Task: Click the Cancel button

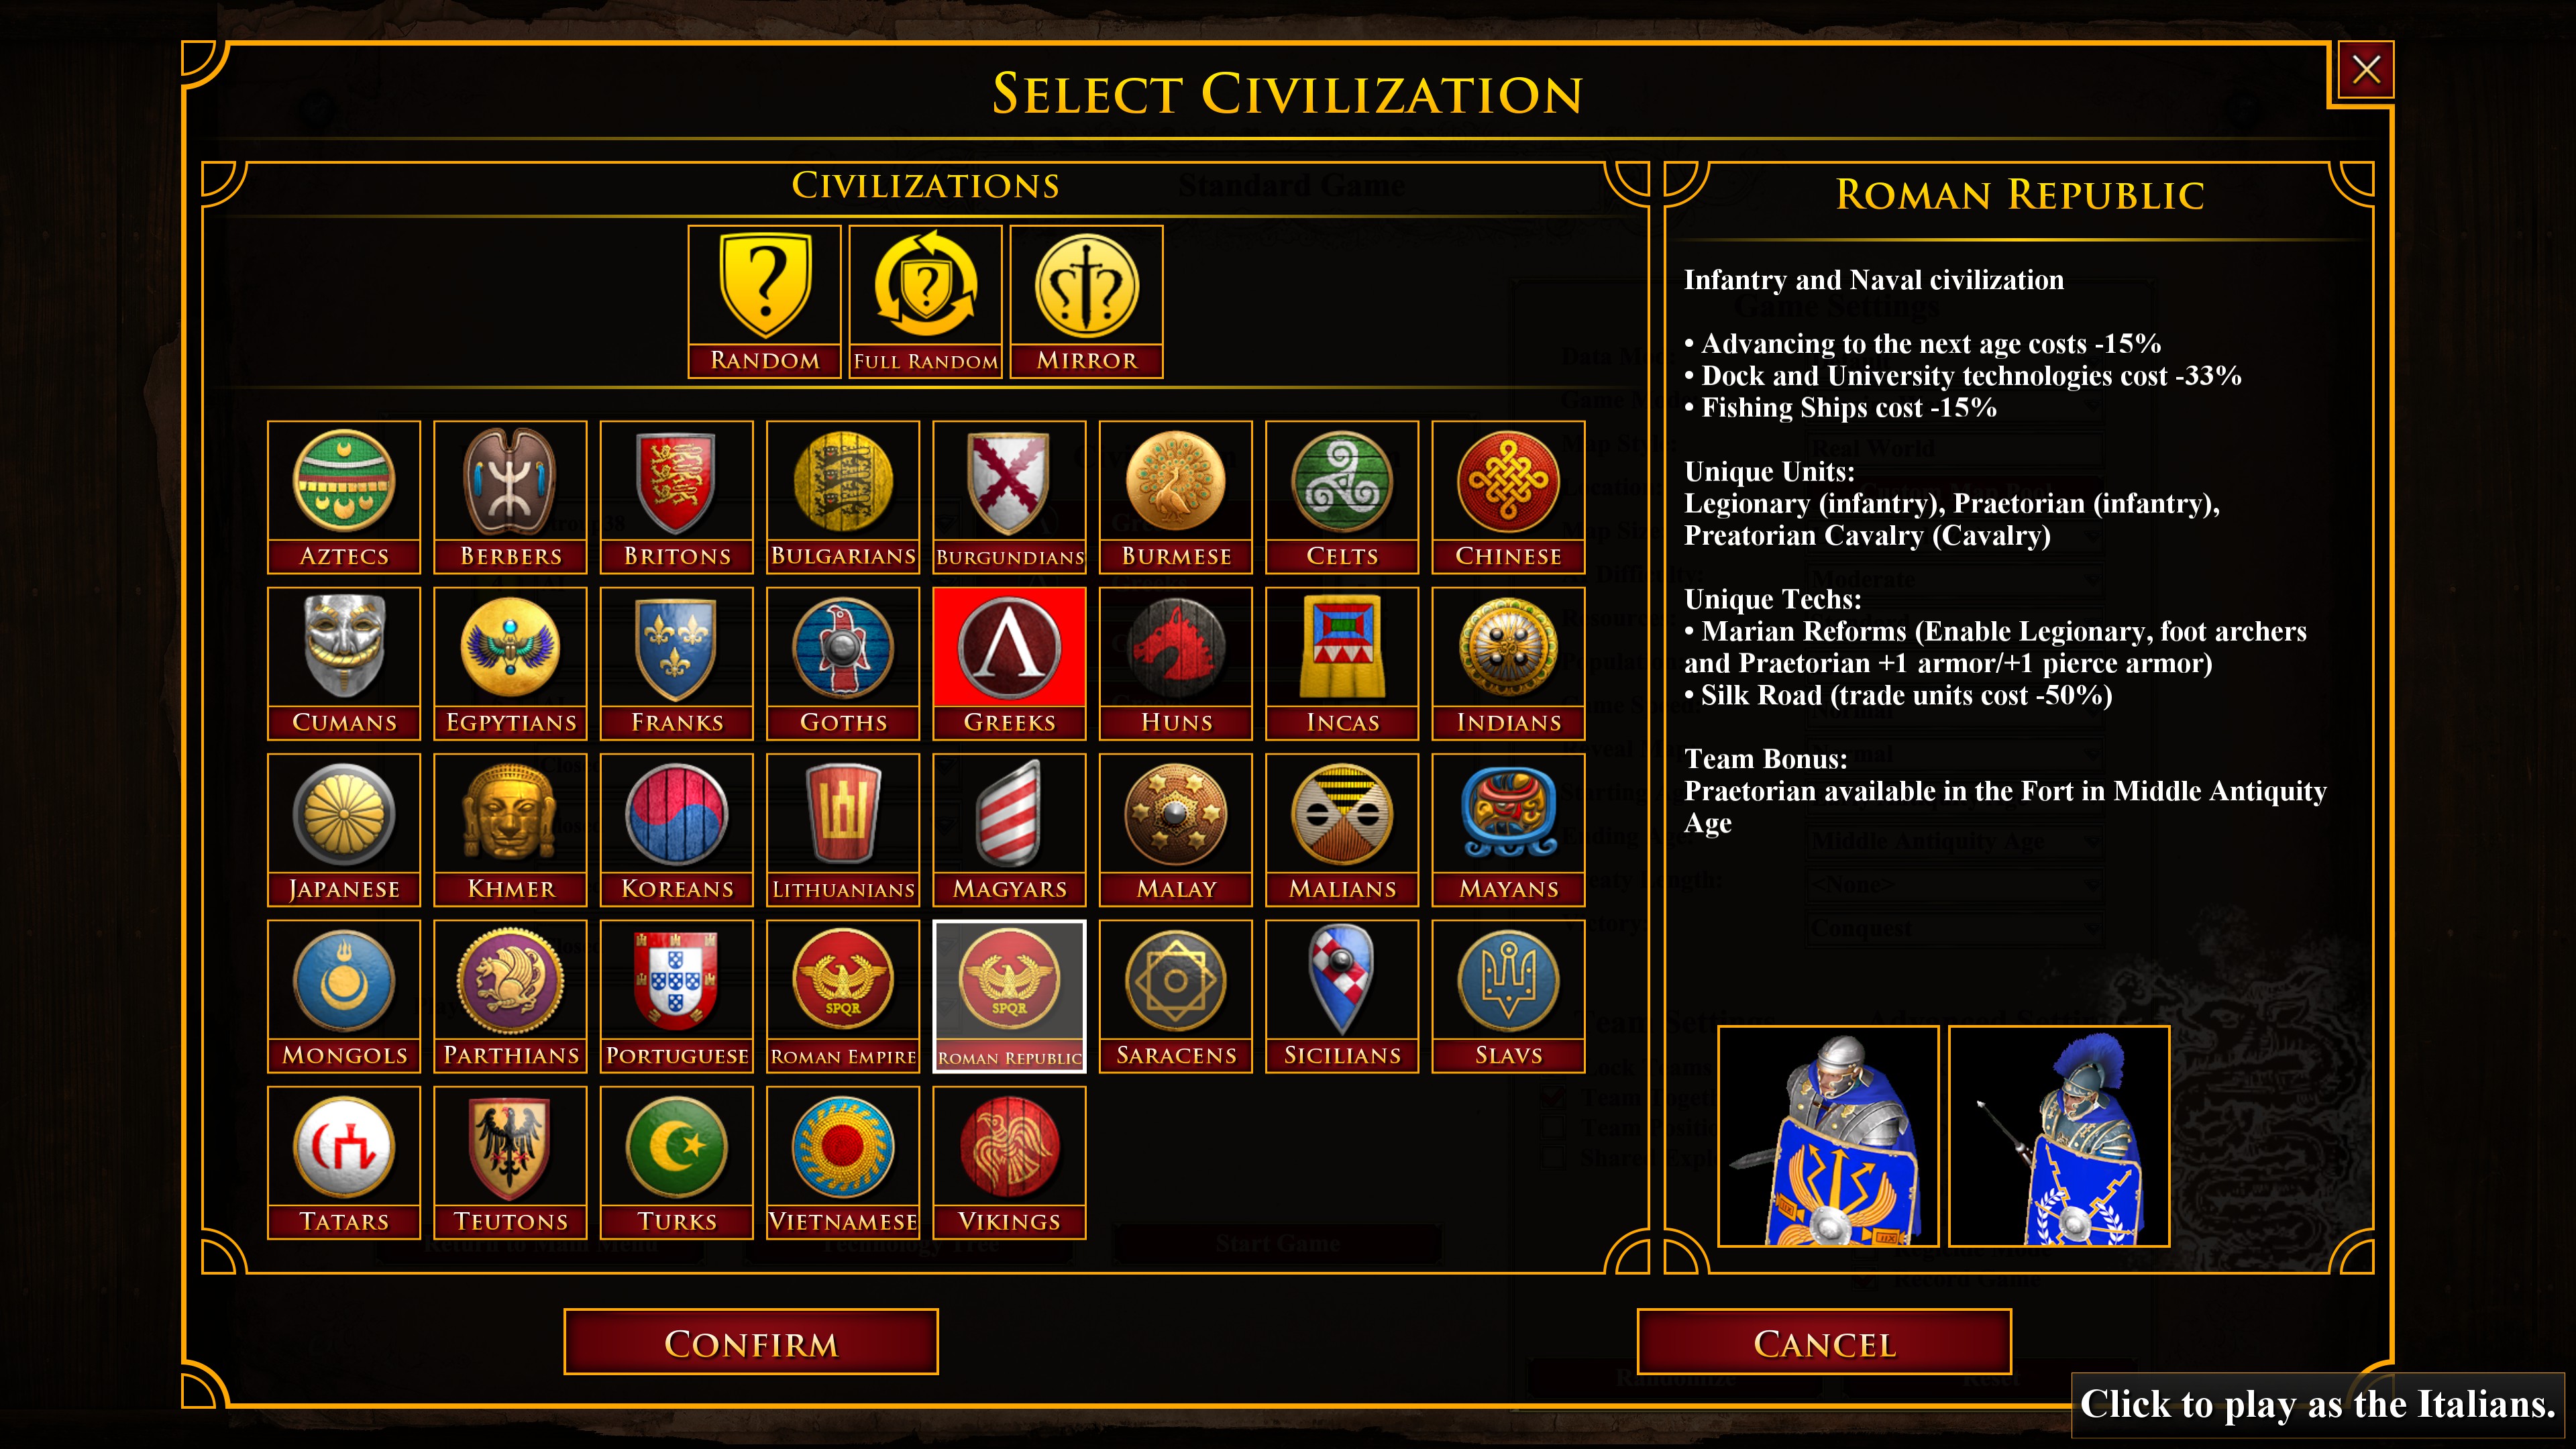Action: (x=1824, y=1342)
